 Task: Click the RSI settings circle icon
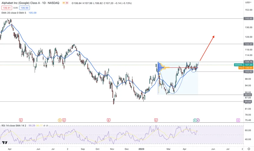pyautogui.click(x=47, y=126)
